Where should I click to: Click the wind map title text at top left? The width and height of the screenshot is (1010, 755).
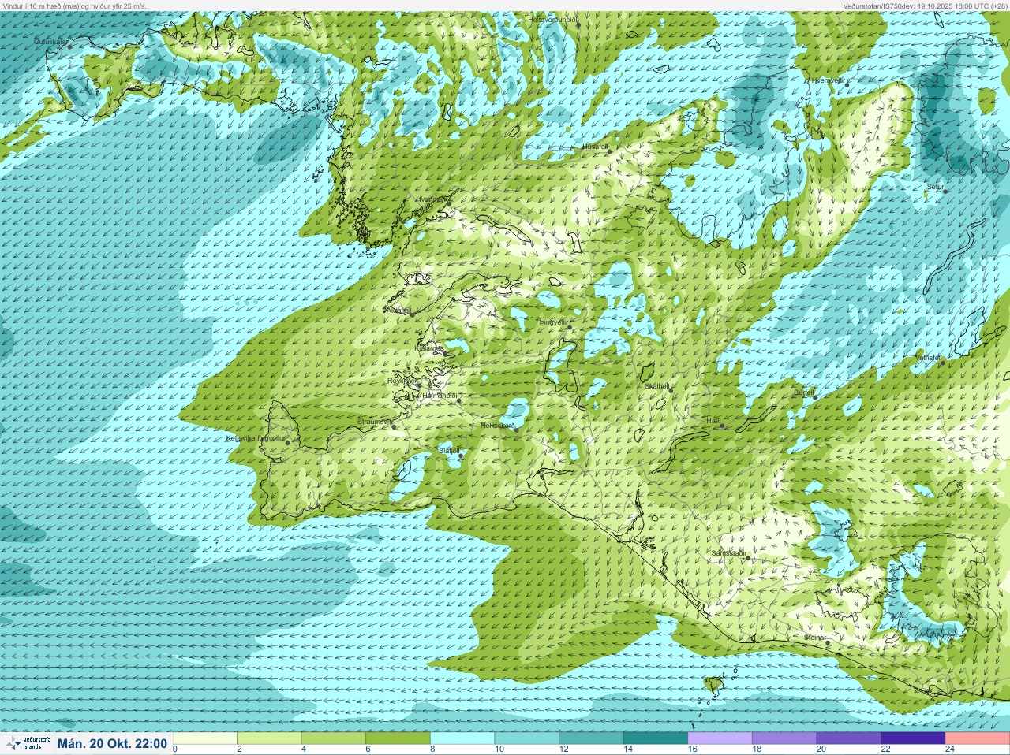[74, 6]
